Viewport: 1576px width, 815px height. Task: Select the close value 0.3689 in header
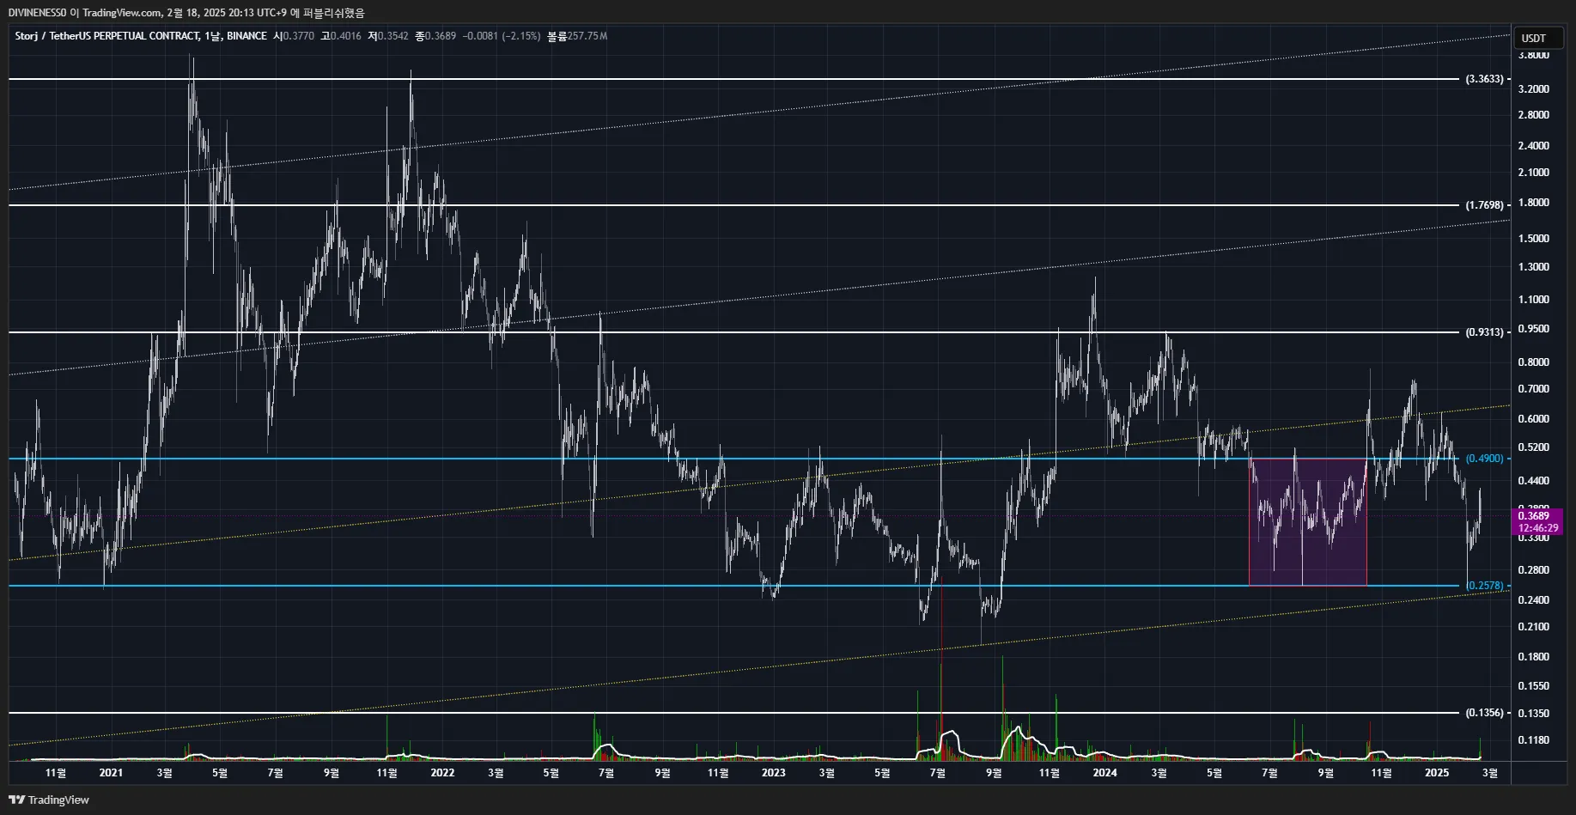click(x=440, y=36)
